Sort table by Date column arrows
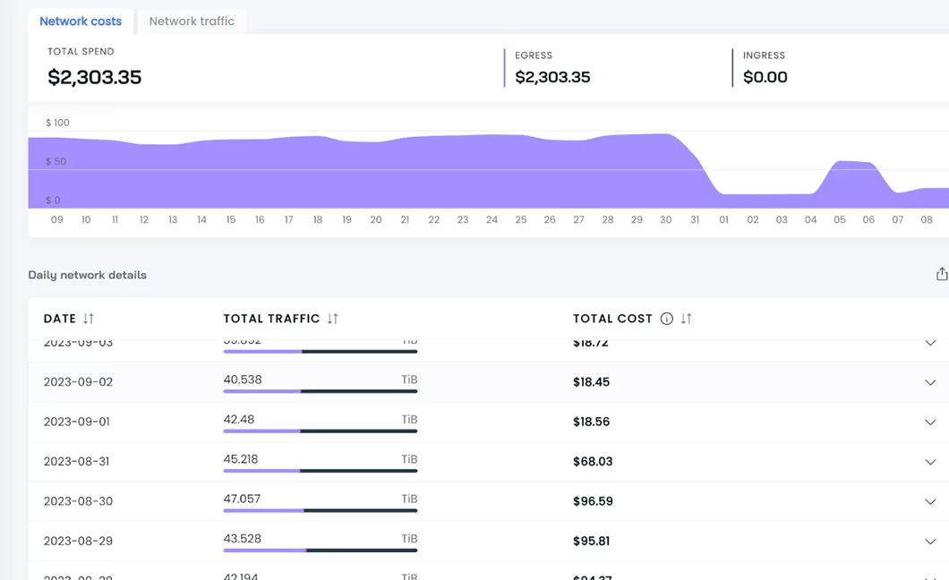The height and width of the screenshot is (580, 949). [88, 319]
